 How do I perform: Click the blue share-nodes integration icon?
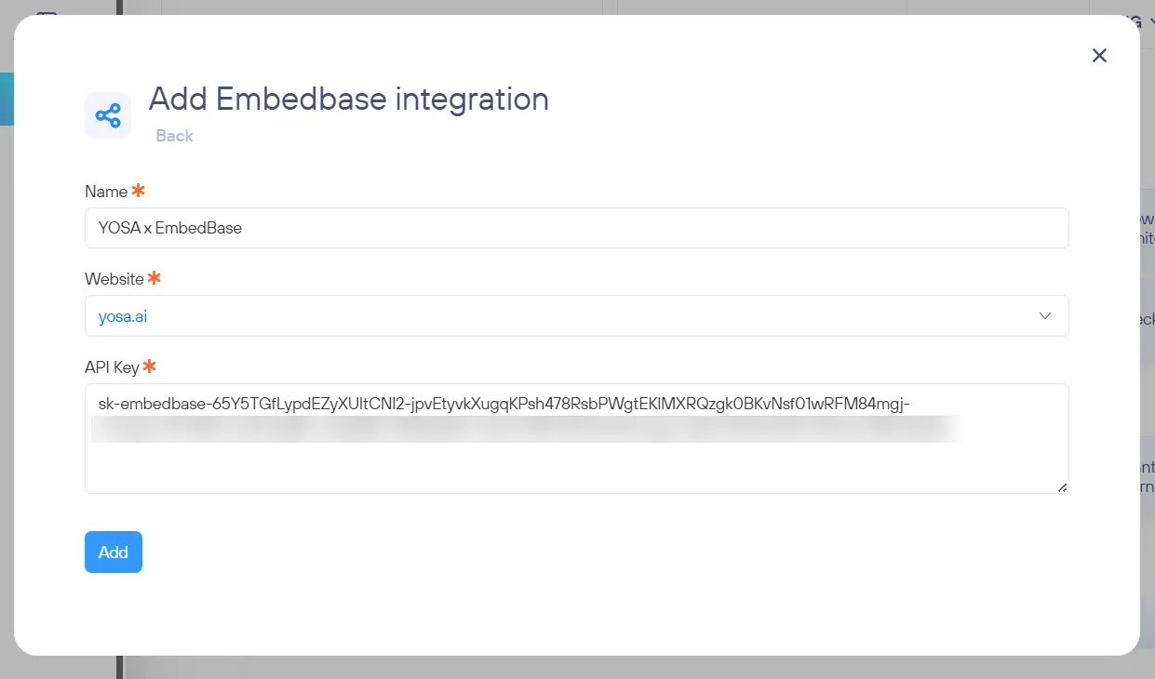[x=108, y=115]
